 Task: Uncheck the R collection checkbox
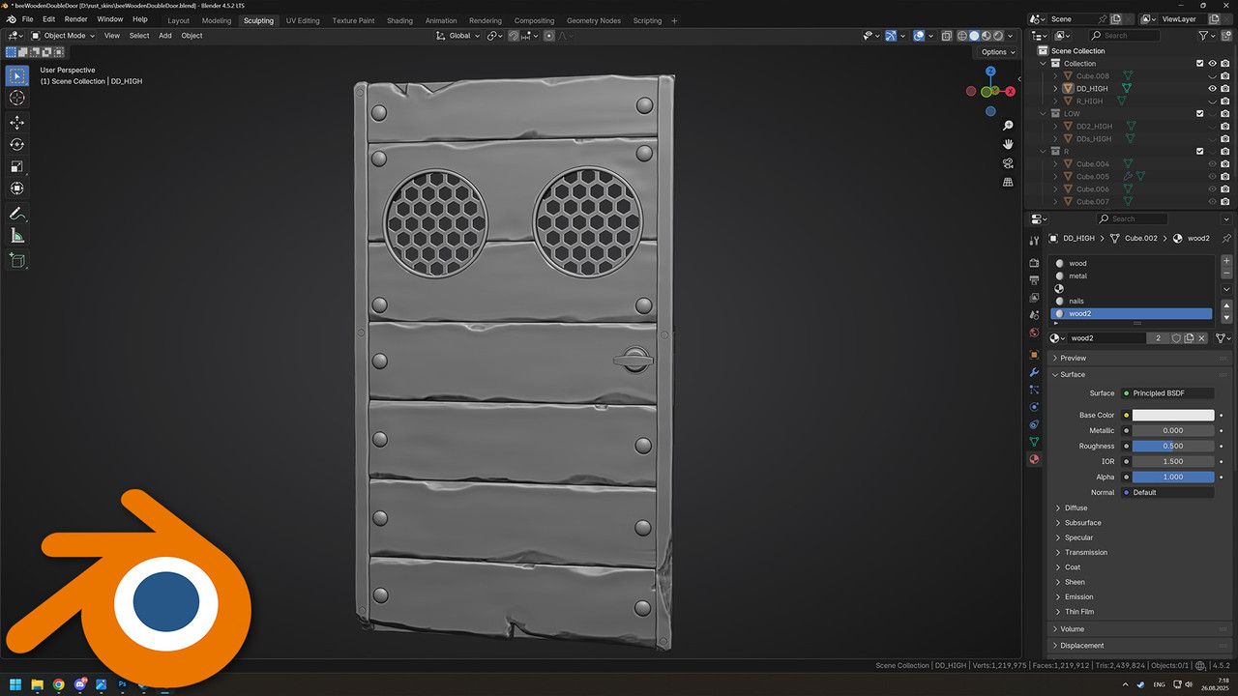1200,152
